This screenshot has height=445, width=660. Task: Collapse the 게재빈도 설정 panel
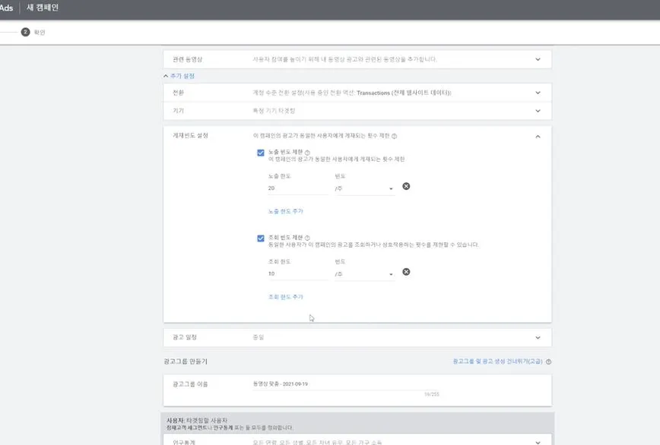[x=538, y=135]
